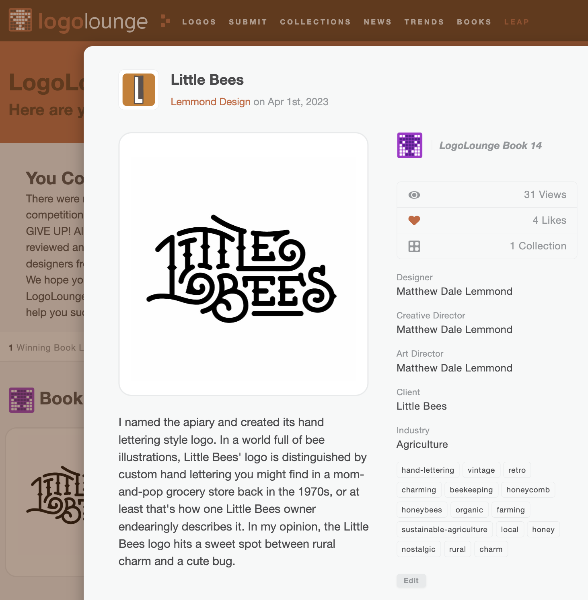Image resolution: width=588 pixels, height=600 pixels.
Task: Click the orange dots icon beside logo
Action: pos(165,21)
